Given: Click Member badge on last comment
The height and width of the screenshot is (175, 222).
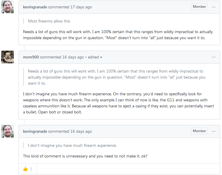Looking at the screenshot, I should coord(199,131).
